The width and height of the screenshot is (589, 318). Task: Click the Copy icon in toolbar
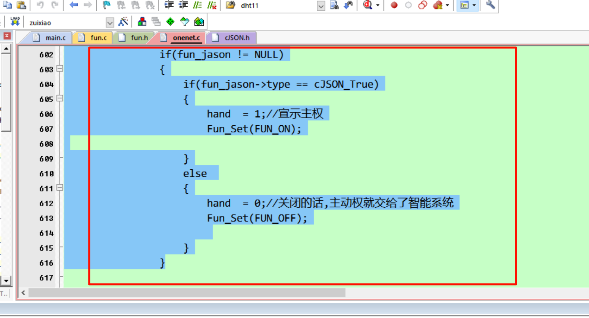[x=7, y=5]
